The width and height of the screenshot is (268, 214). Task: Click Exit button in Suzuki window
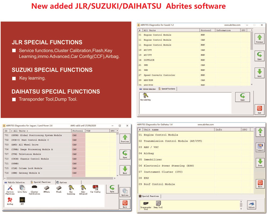tap(259, 109)
